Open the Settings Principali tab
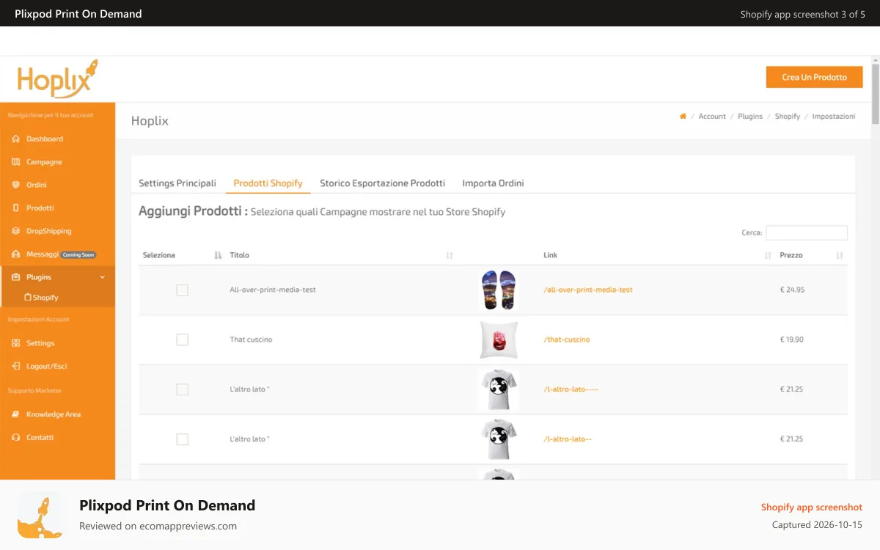 click(177, 183)
